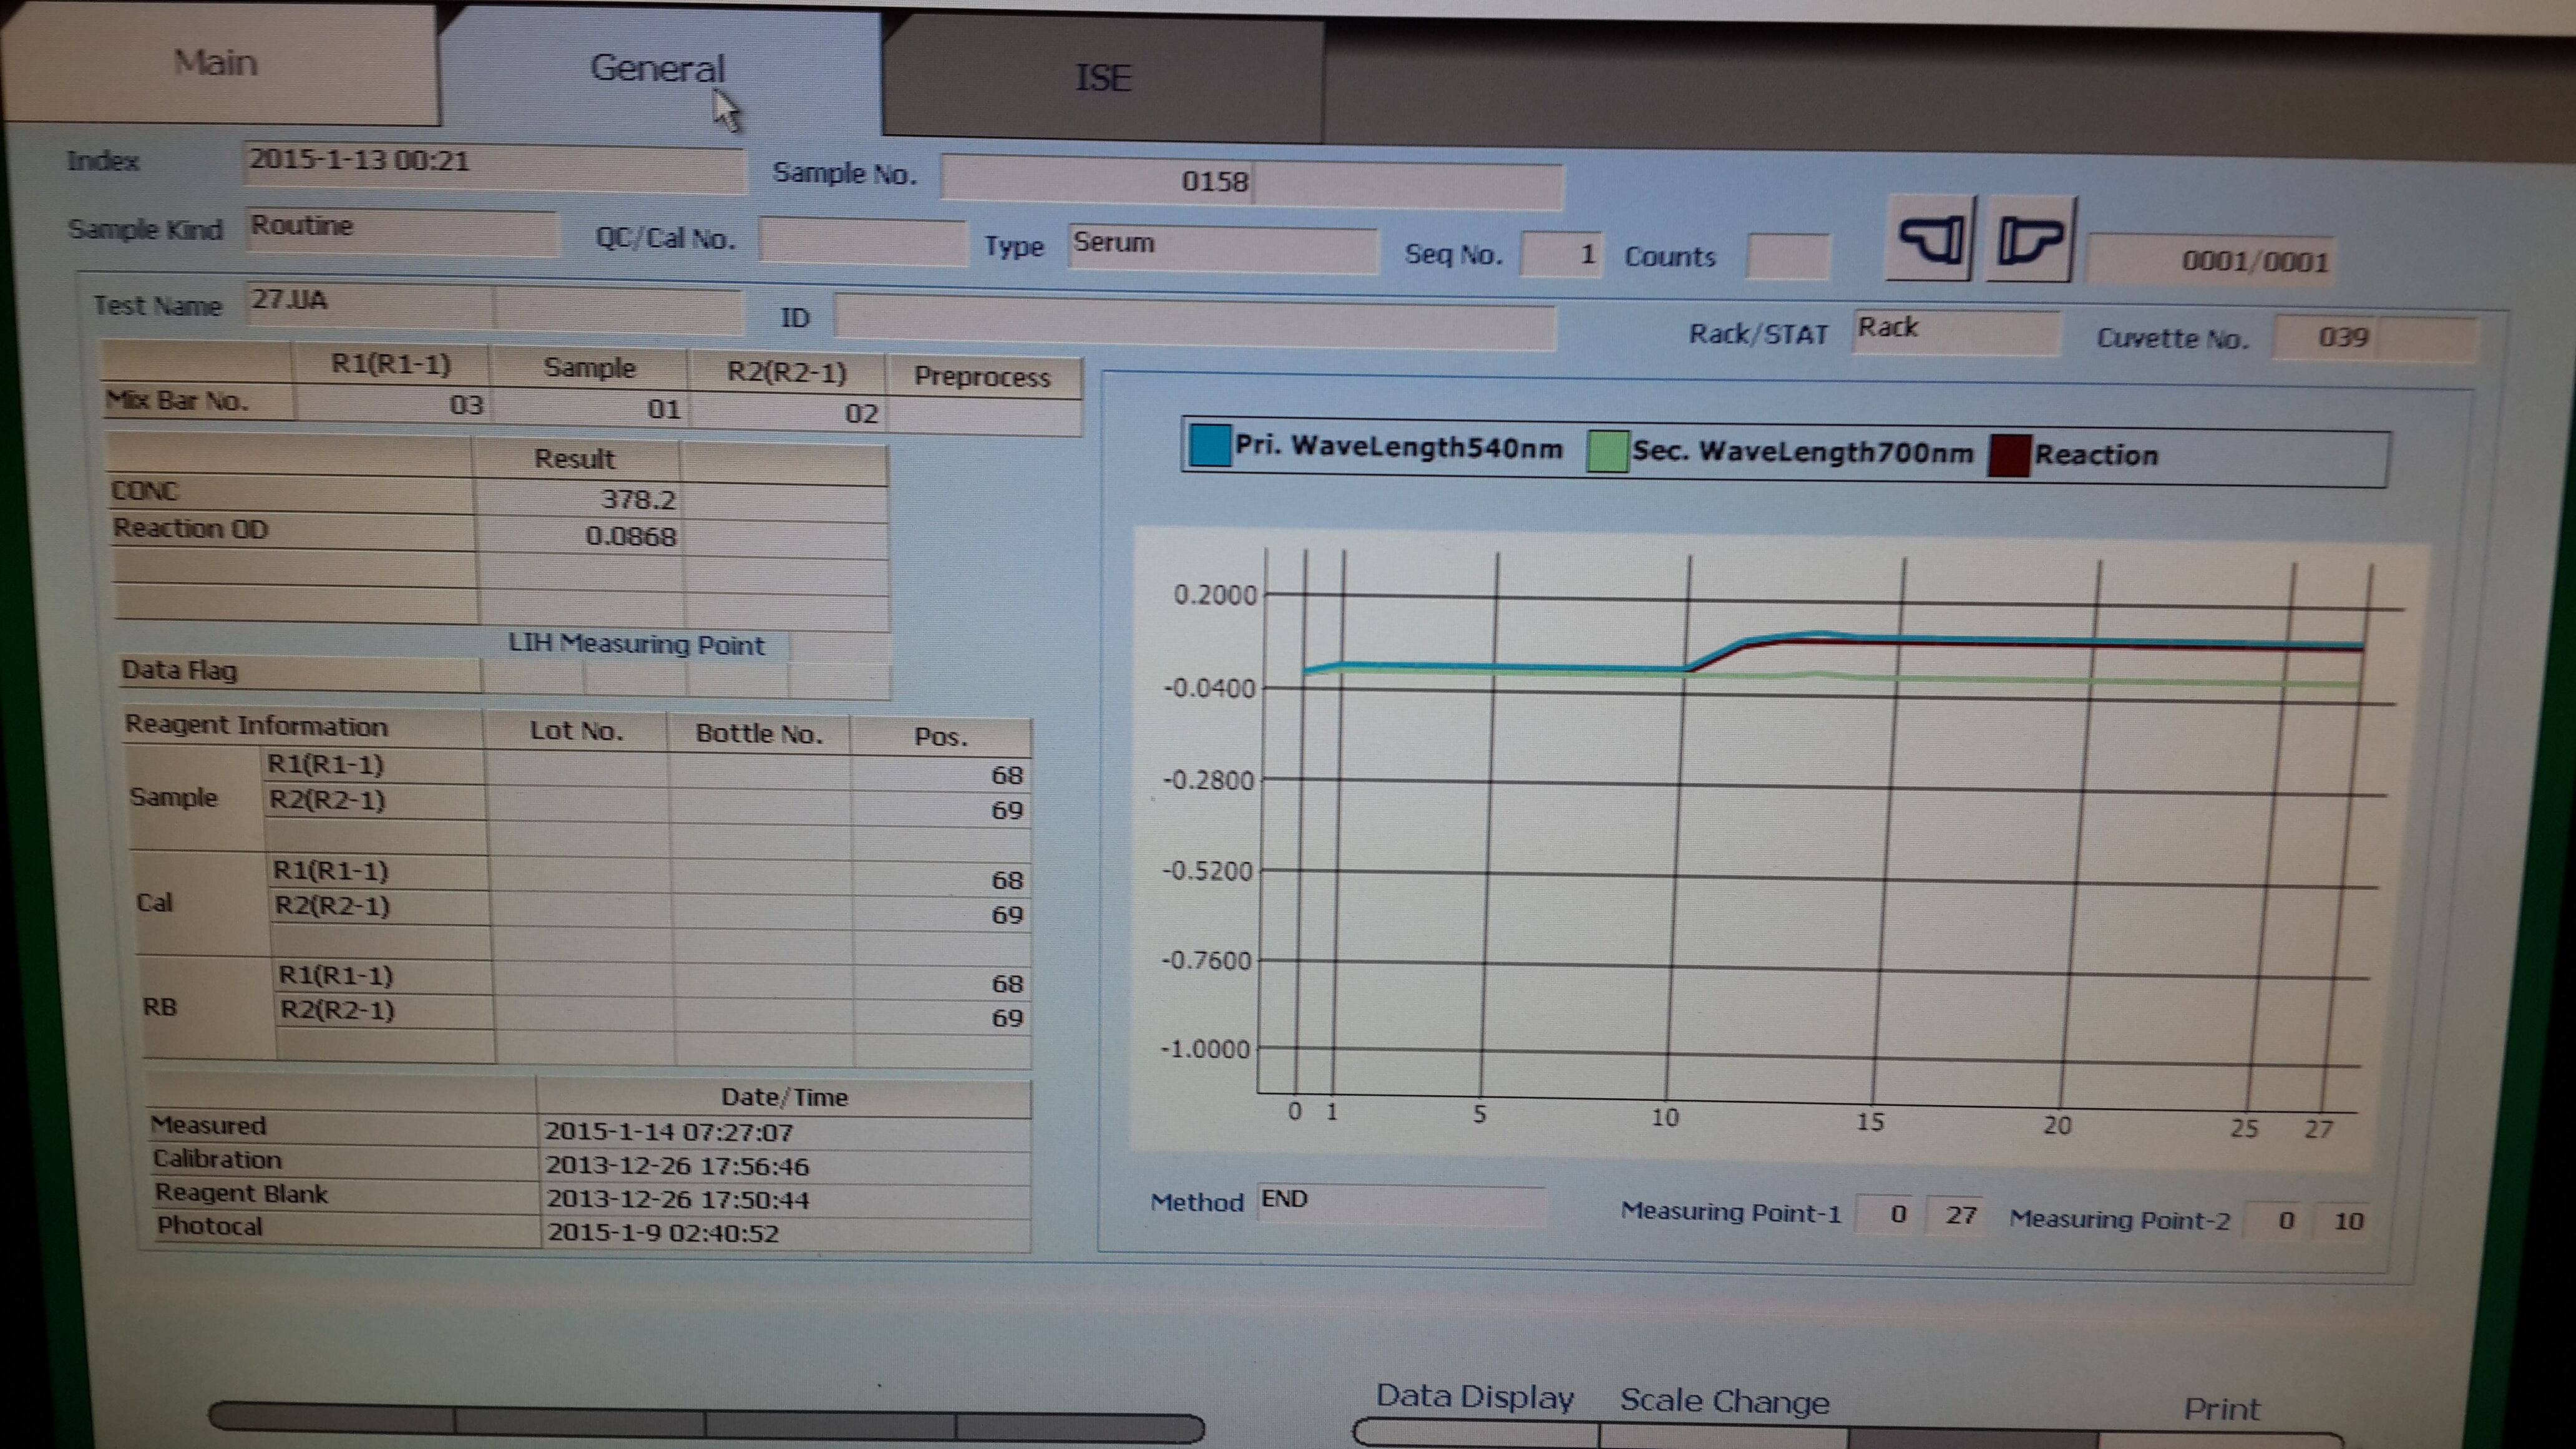Click Mix Bar No. R2(R2-1) value 02
The image size is (2576, 1449).
tap(787, 413)
